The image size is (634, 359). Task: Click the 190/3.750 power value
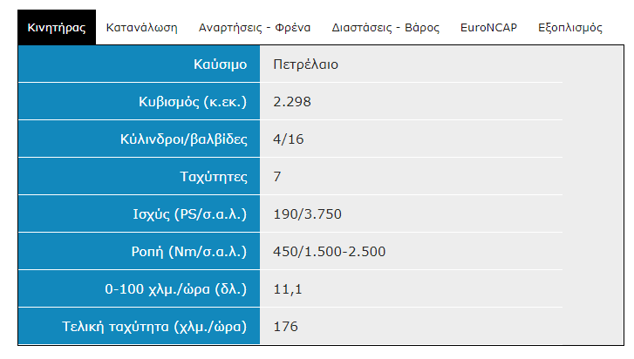307,214
